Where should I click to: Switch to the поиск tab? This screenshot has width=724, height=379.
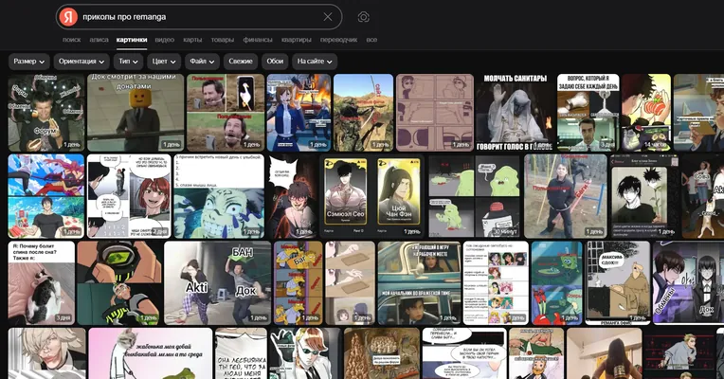click(x=72, y=40)
